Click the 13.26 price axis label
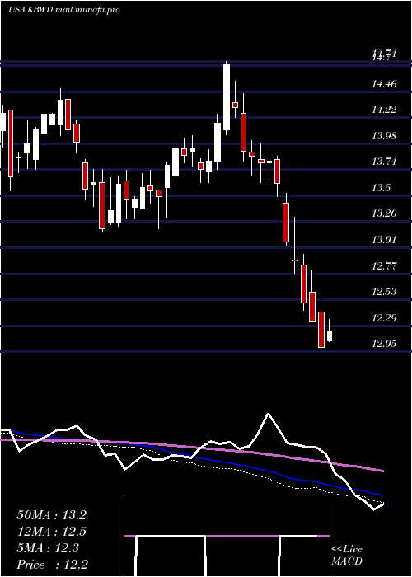Screen dimensions: 412x577 384,213
